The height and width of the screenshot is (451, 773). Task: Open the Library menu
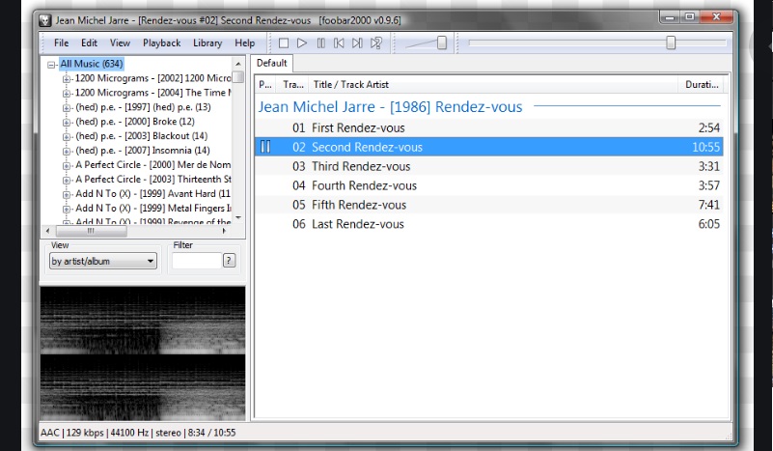click(207, 42)
